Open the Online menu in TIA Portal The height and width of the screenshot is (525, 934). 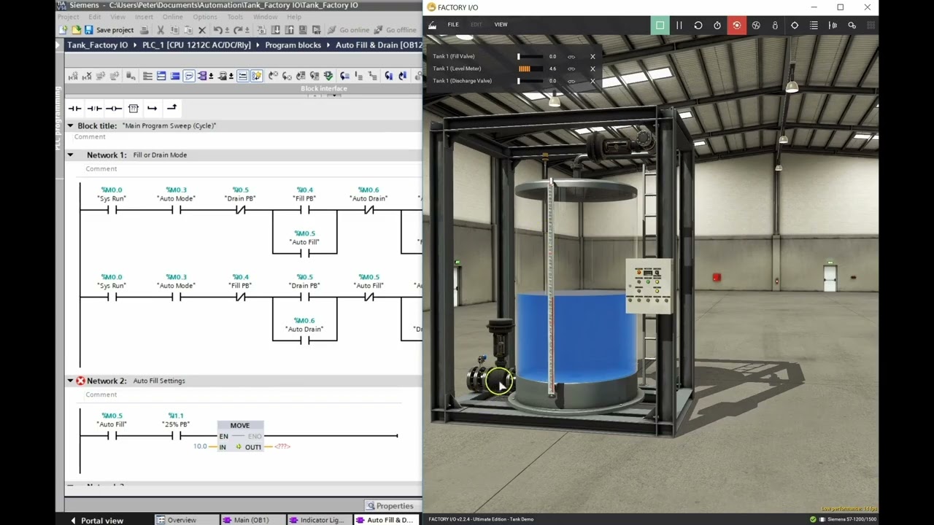pyautogui.click(x=173, y=17)
